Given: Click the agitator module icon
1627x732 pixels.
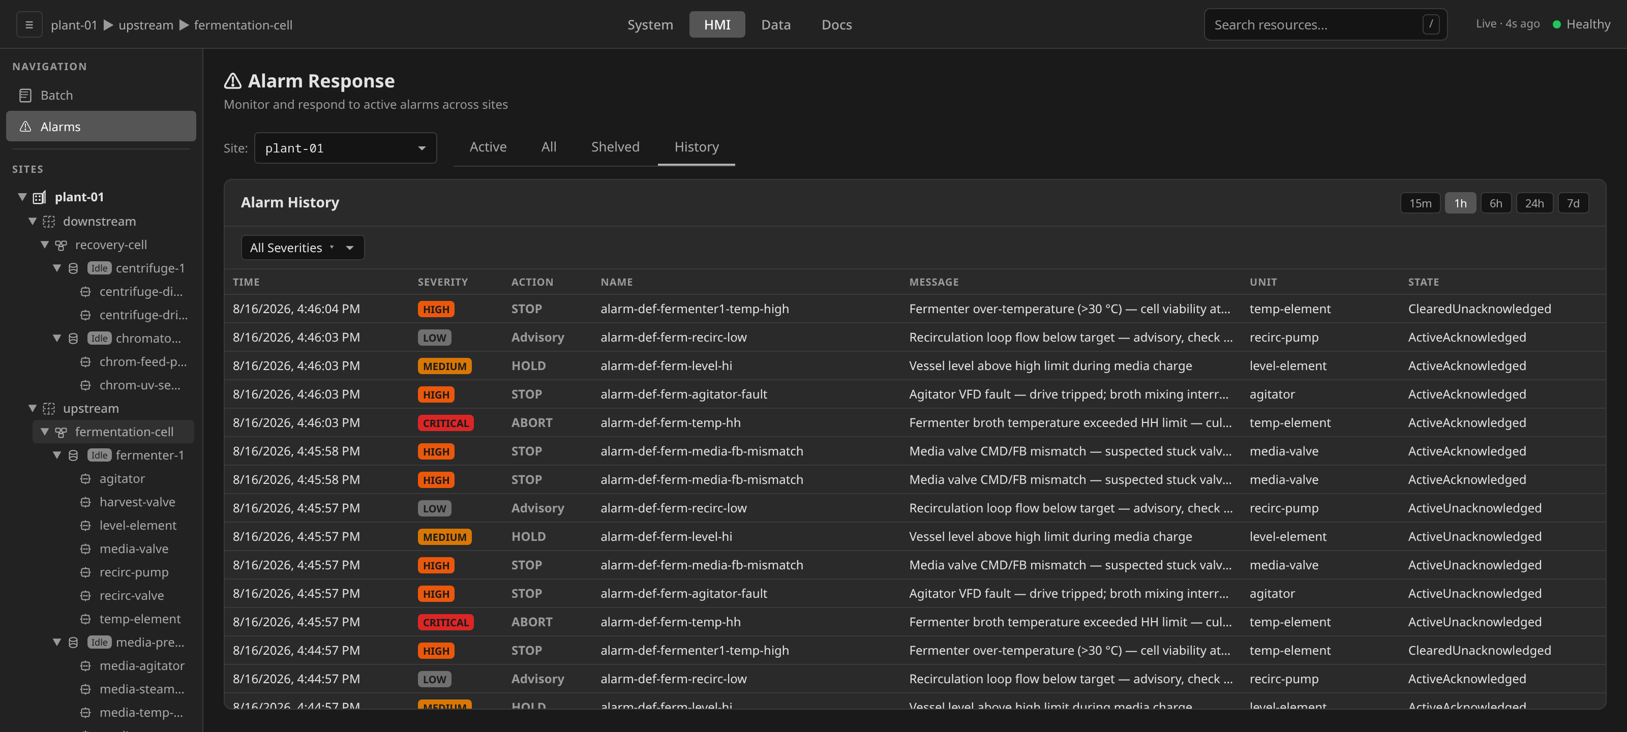Looking at the screenshot, I should tap(85, 479).
